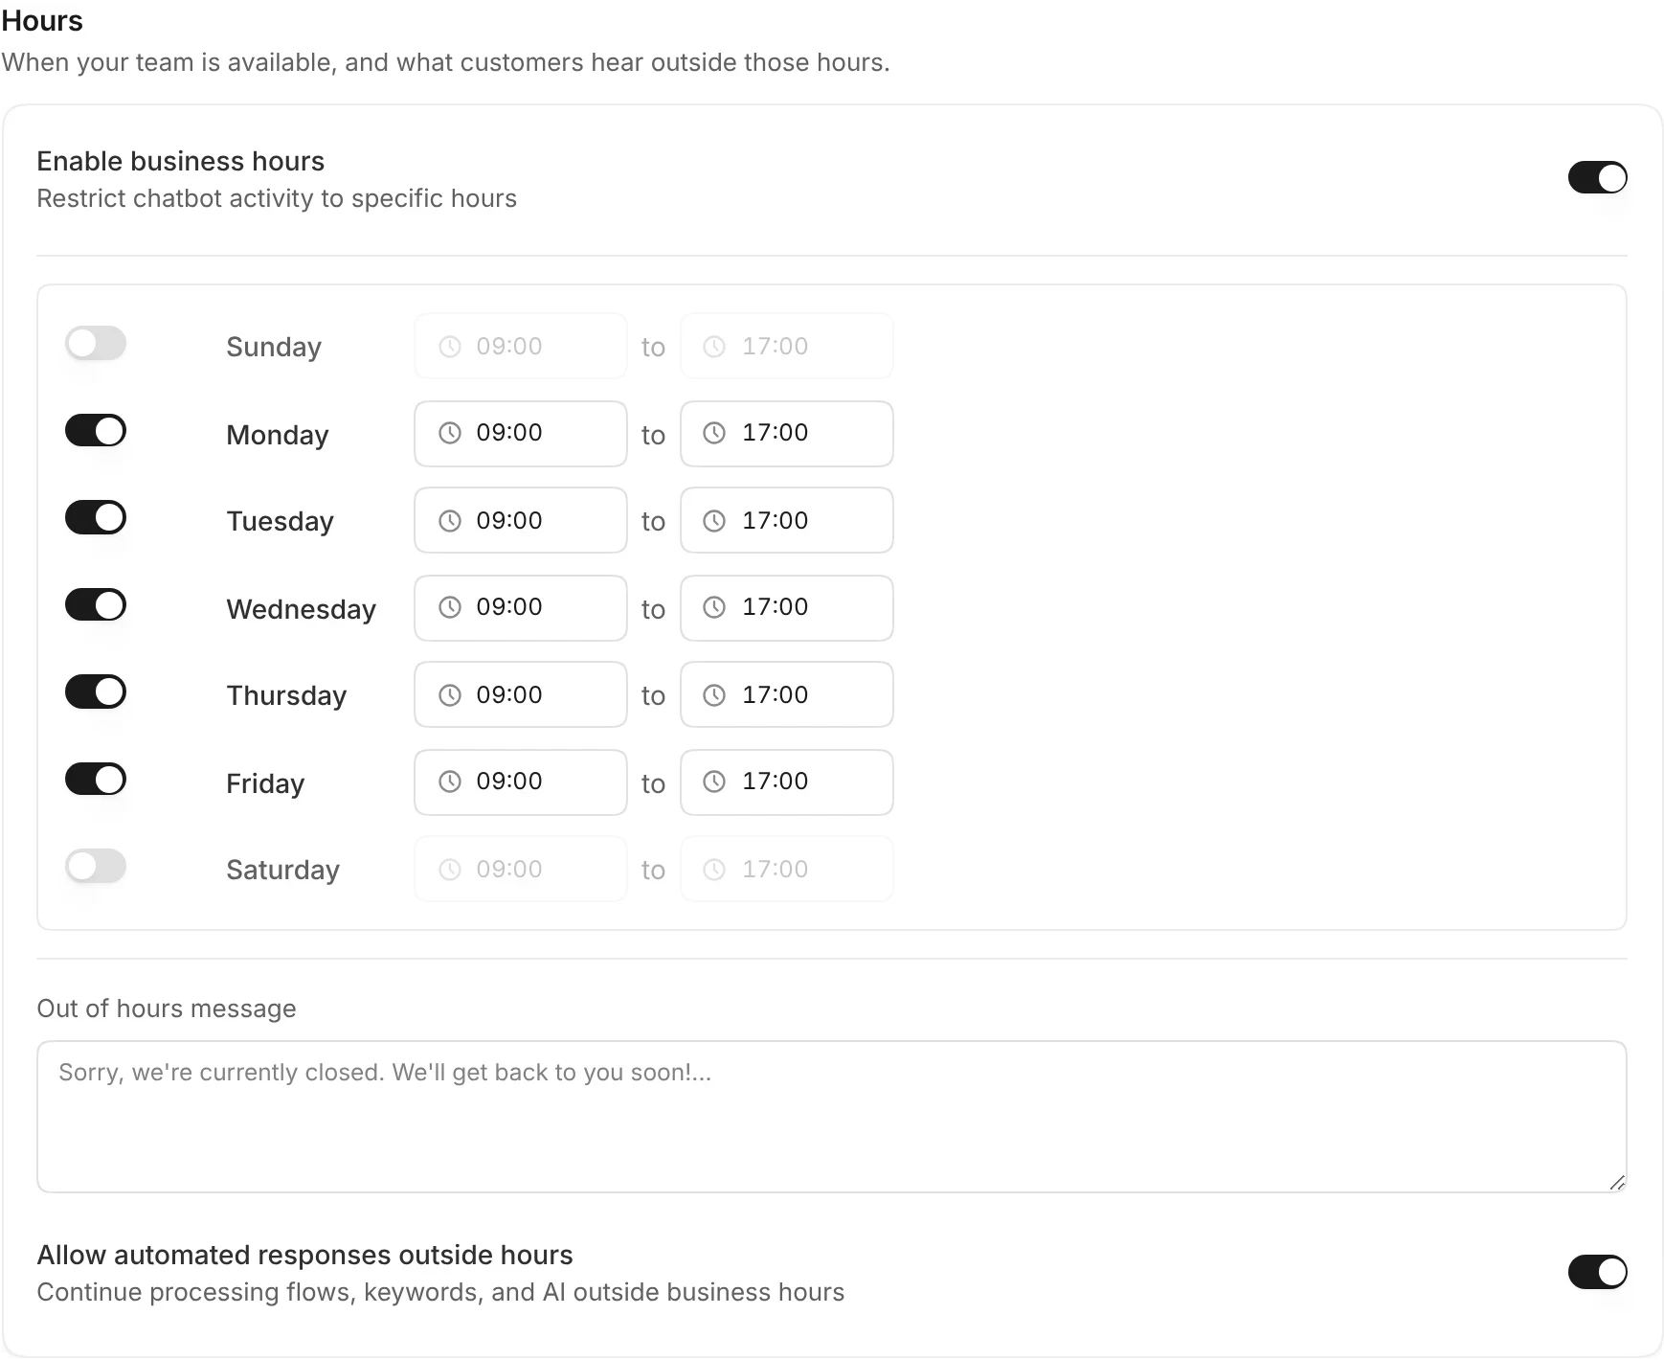This screenshot has width=1664, height=1360.
Task: Disable the Thursday toggle
Action: coord(96,691)
